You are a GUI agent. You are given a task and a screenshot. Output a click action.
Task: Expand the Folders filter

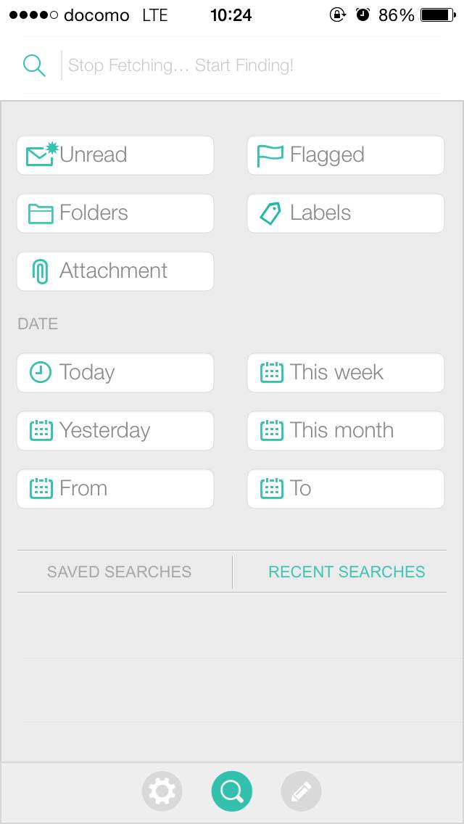coord(116,213)
